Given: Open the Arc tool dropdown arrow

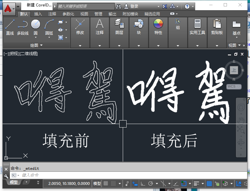Looking at the screenshot, I should 49,37.
